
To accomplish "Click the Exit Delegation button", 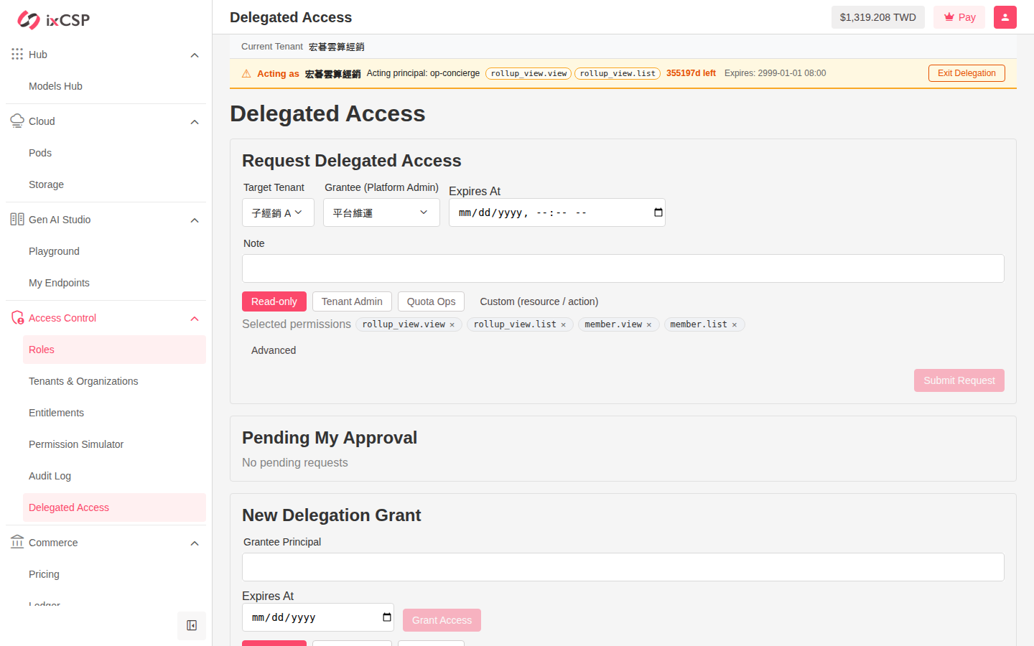I will (x=967, y=73).
